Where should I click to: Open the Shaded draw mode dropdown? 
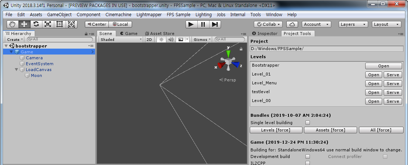tap(121, 39)
